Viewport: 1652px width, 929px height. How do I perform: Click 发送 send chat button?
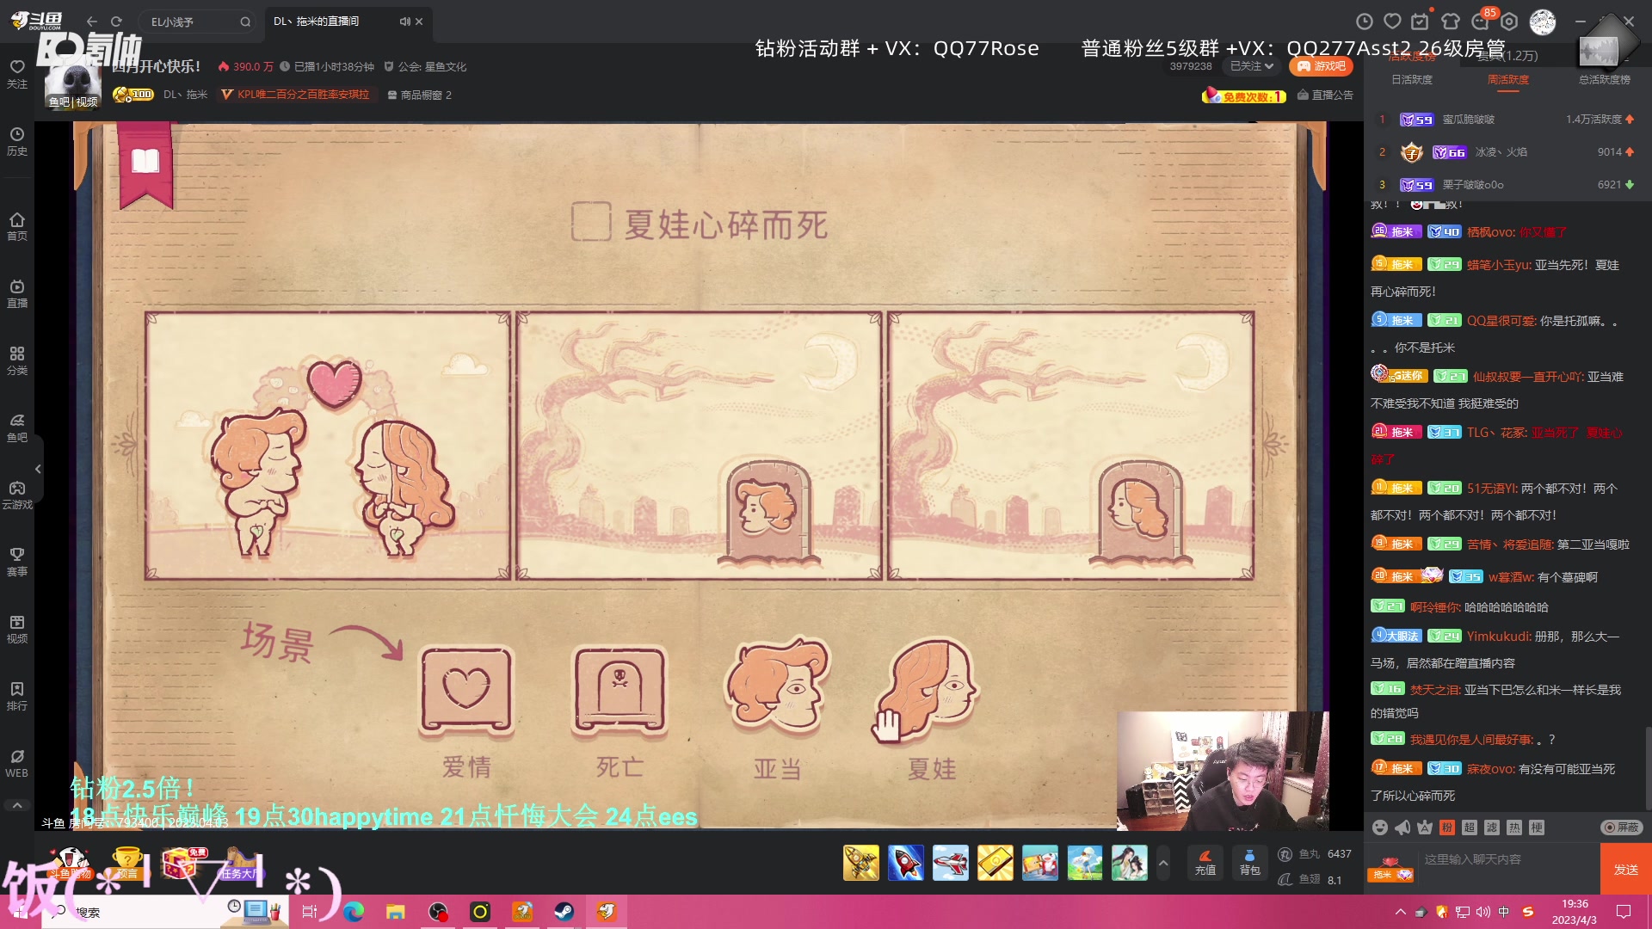pos(1625,869)
